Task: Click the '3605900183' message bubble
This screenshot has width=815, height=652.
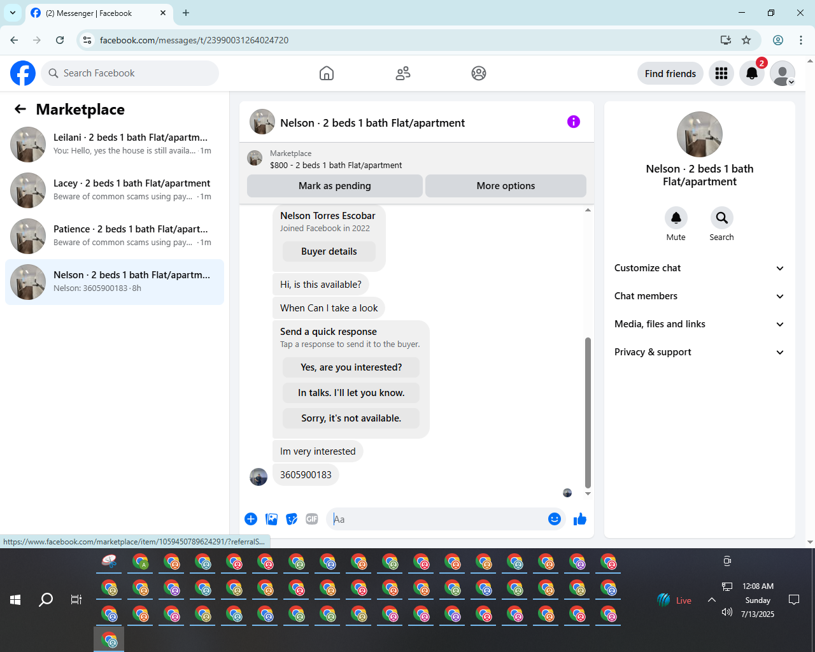Action: tap(306, 475)
